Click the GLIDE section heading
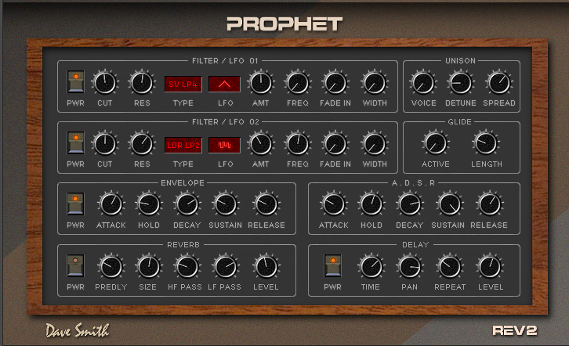 (460, 122)
